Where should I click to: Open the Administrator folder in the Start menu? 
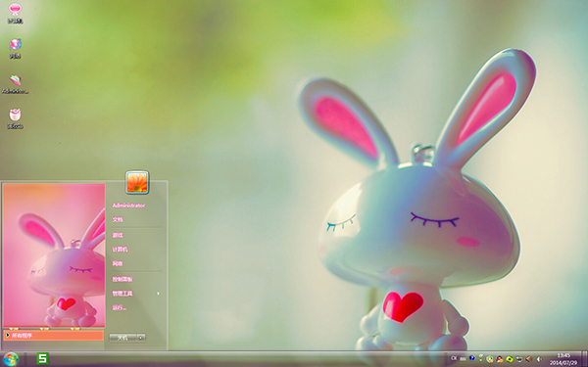coord(128,206)
